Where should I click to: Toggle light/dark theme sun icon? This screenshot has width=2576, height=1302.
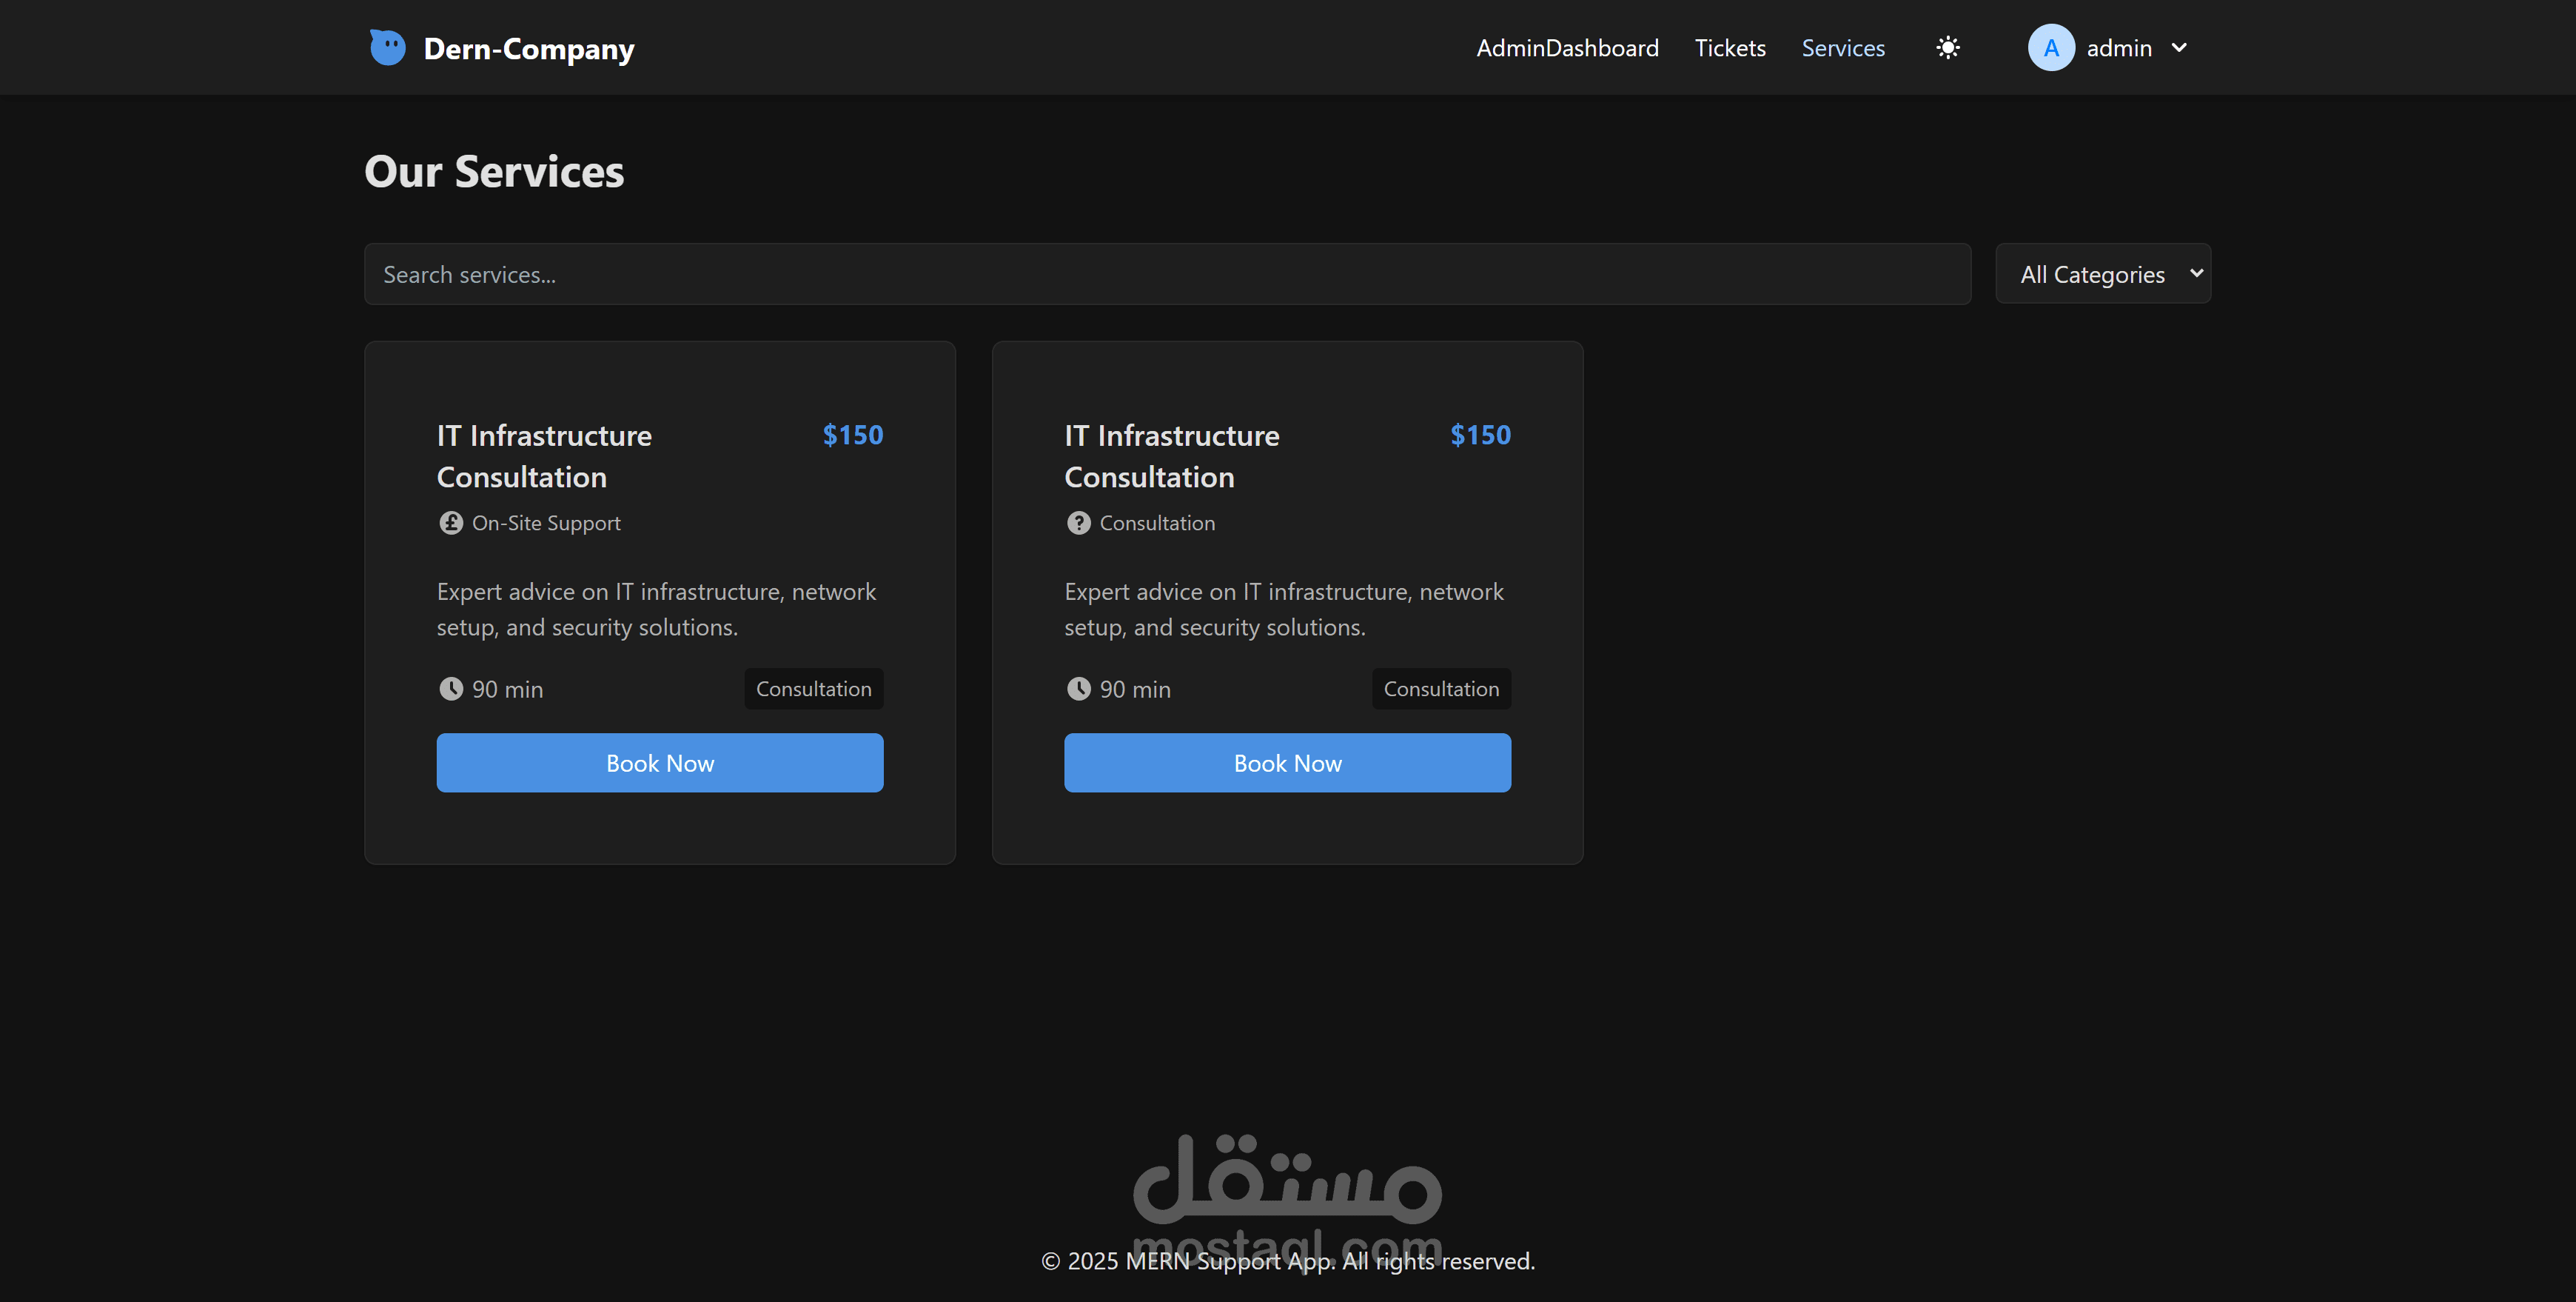1947,47
